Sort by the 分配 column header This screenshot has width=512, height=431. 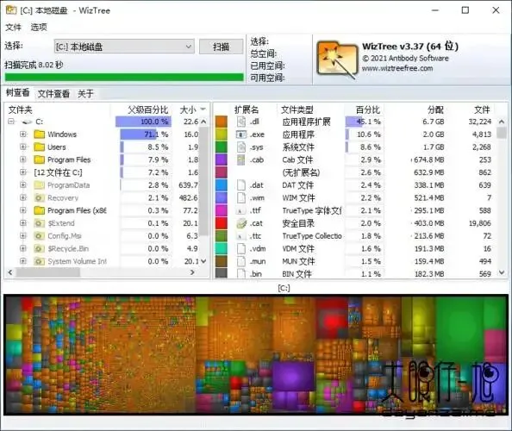coord(436,109)
